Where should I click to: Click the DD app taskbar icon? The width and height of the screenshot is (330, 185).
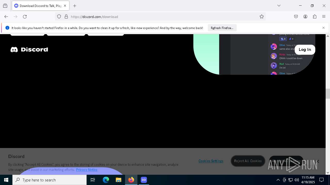click(144, 180)
